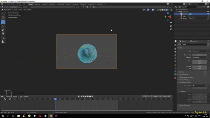Open the timeline Marker menu

26,96
